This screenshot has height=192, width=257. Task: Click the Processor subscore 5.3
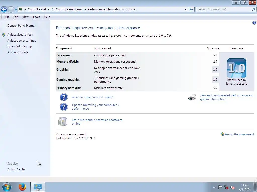(x=215, y=55)
